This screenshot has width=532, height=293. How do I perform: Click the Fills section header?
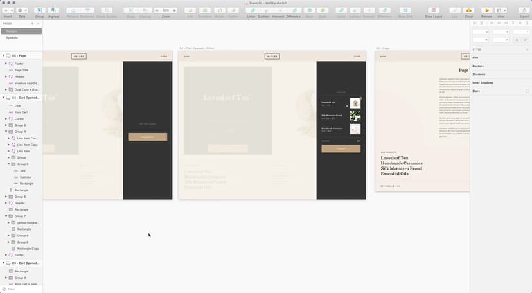click(x=475, y=58)
